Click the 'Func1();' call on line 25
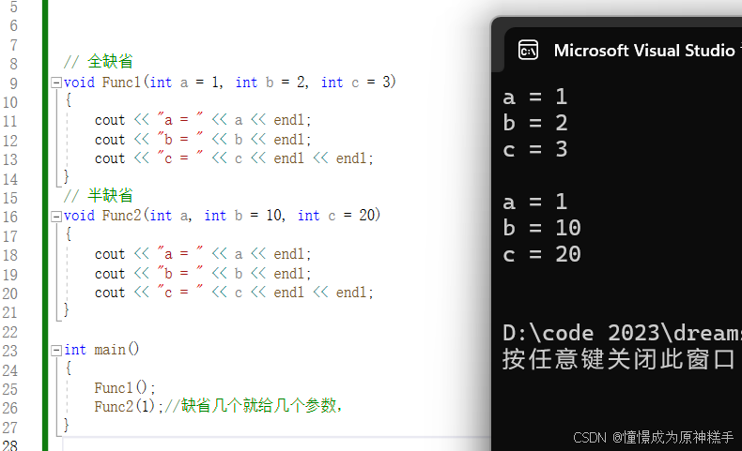 (125, 388)
